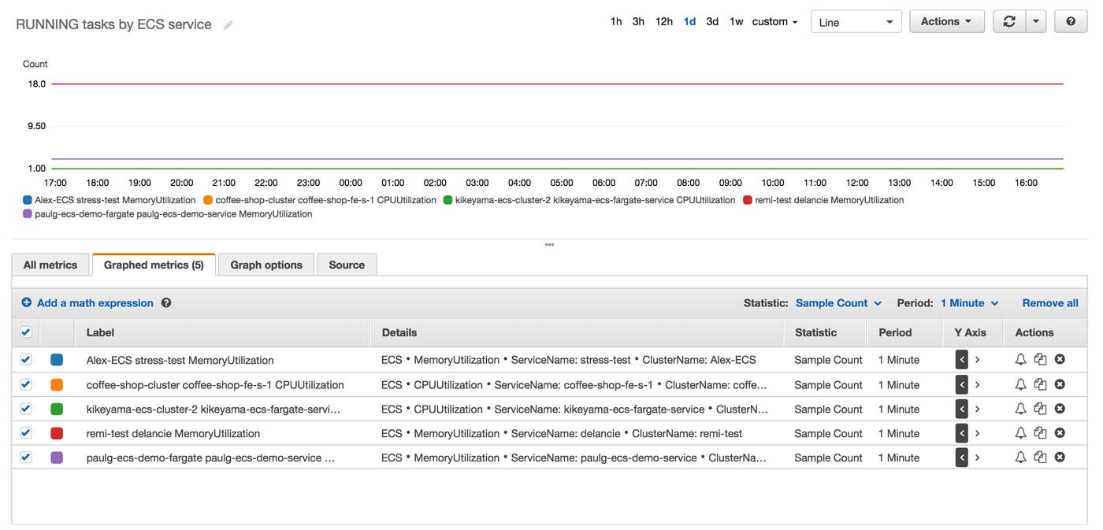Image resolution: width=1103 pixels, height=530 pixels.
Task: Open the Actions dropdown
Action: pos(946,20)
